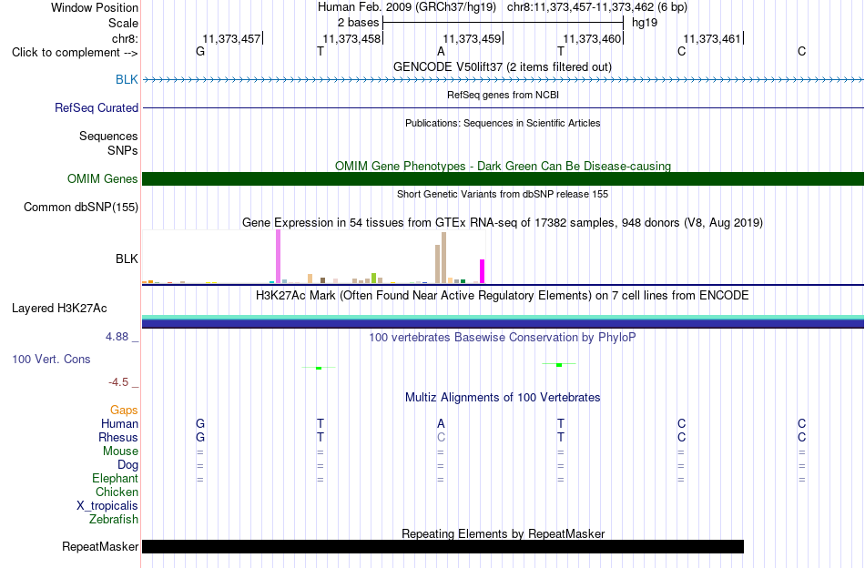Select the dark green OMIM Genes bar
Screen dimensions: 865x568
[x=503, y=178]
